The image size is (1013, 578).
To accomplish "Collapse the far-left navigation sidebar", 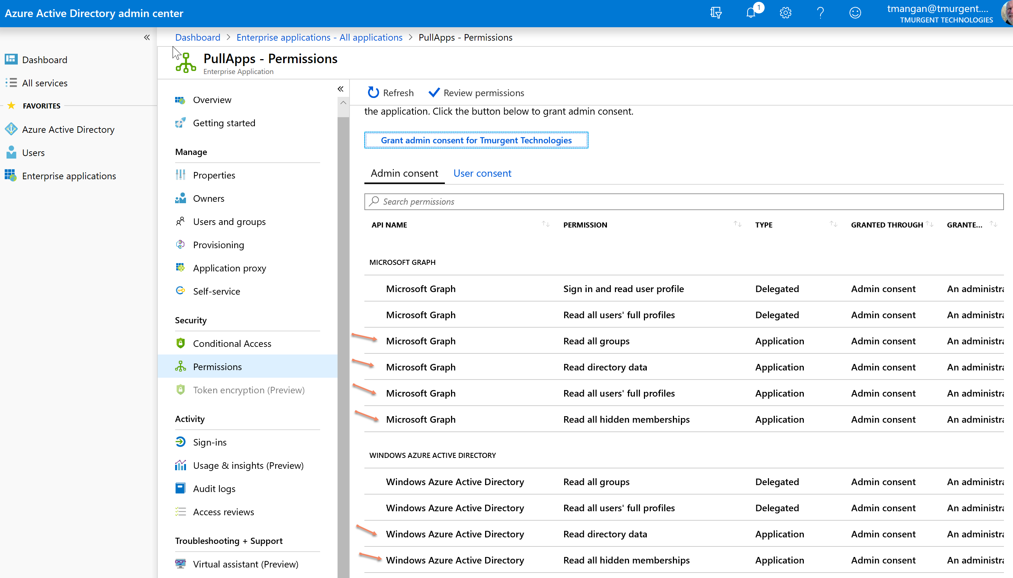I will pos(147,37).
